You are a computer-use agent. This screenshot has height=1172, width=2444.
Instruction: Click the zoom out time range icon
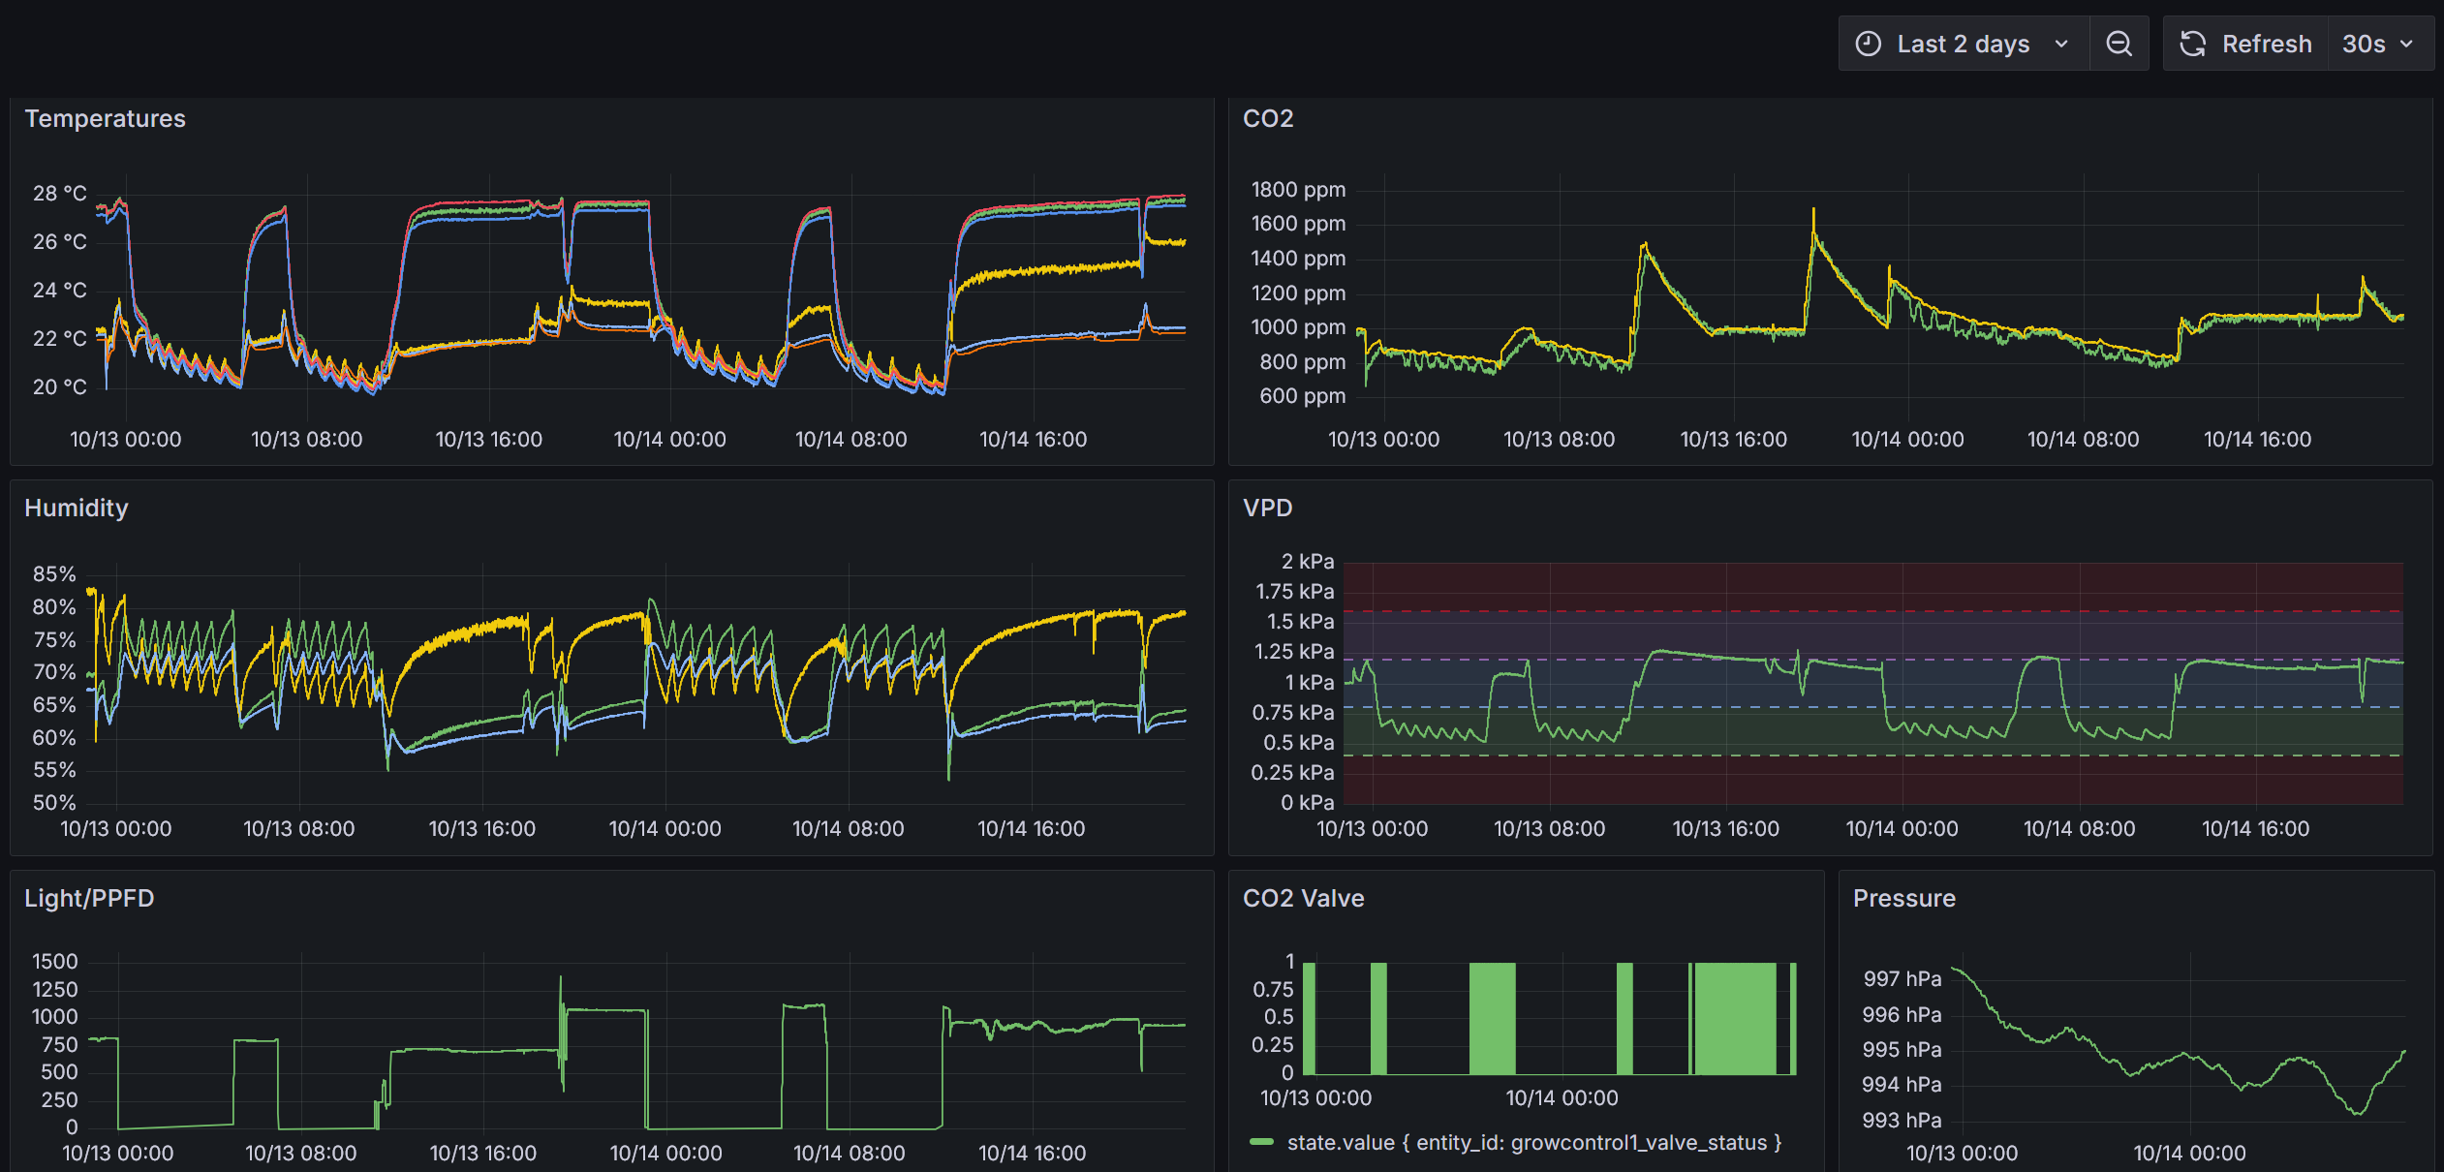(x=2119, y=44)
